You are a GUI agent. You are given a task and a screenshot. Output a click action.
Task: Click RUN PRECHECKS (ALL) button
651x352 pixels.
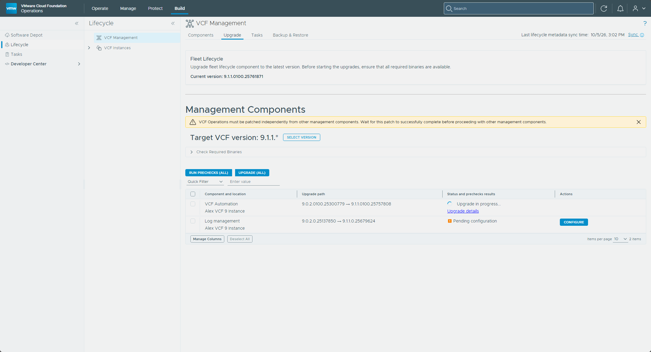click(x=208, y=173)
